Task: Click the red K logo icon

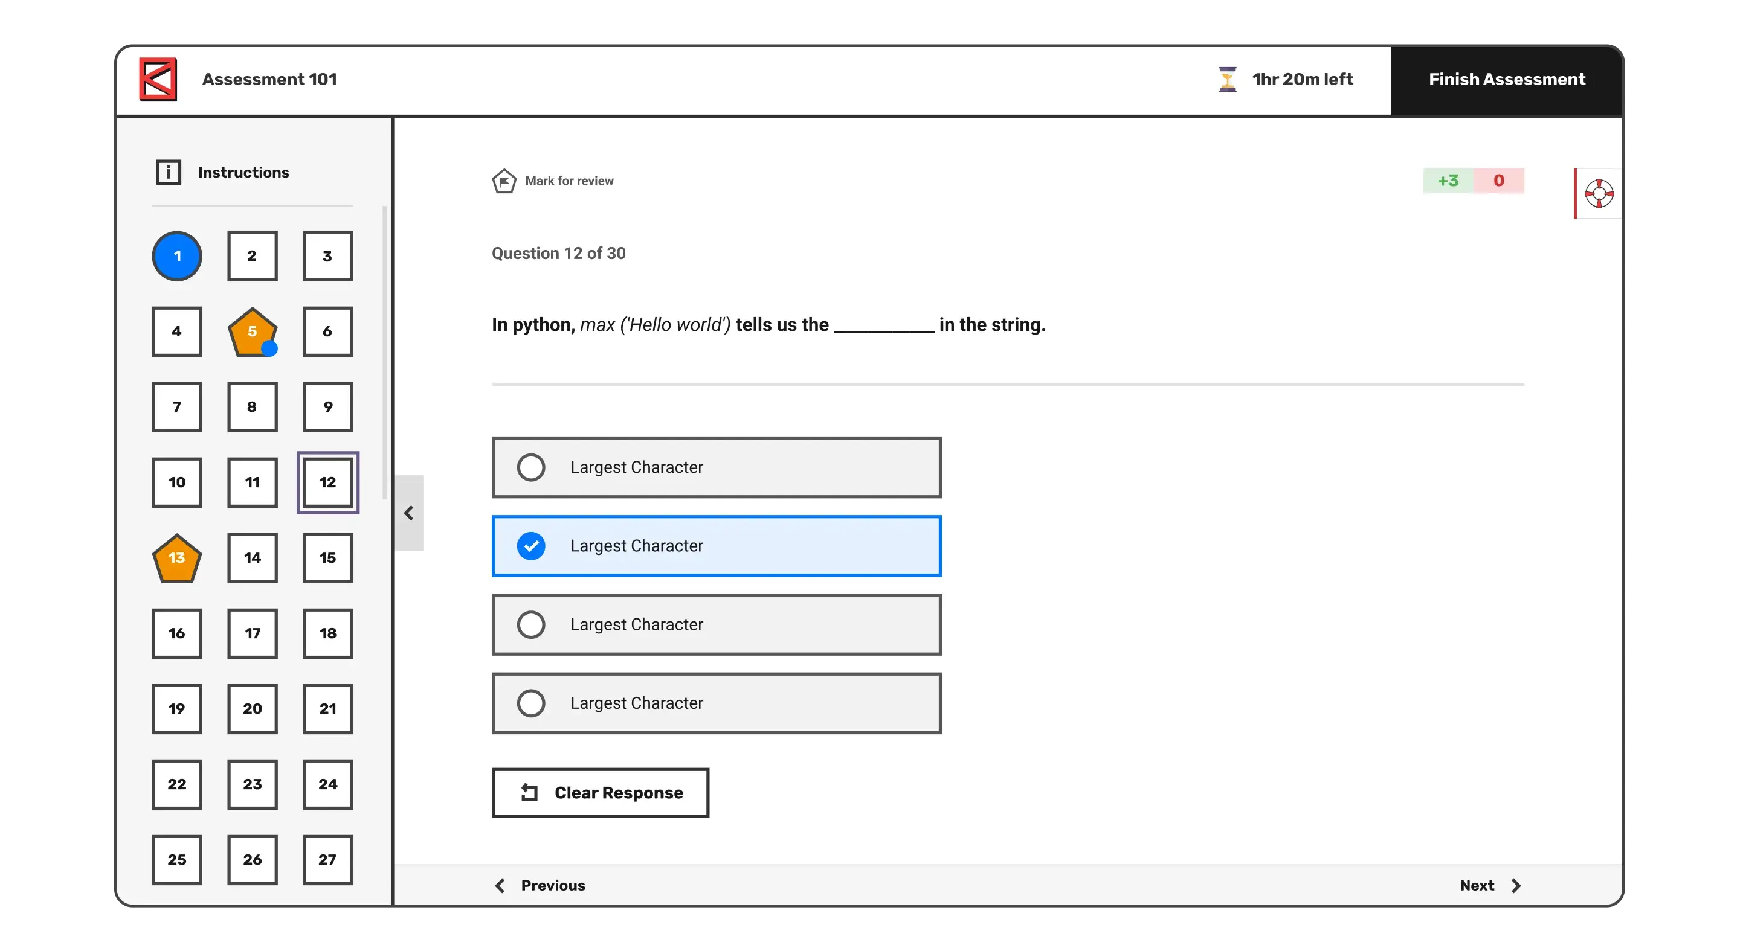Action: pos(158,79)
